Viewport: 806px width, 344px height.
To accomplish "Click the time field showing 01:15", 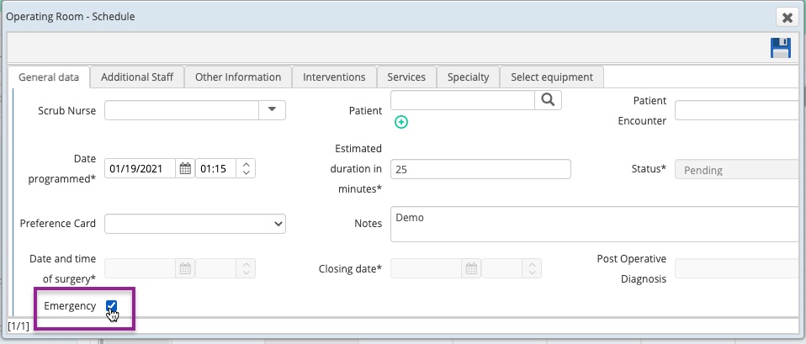I will [216, 168].
